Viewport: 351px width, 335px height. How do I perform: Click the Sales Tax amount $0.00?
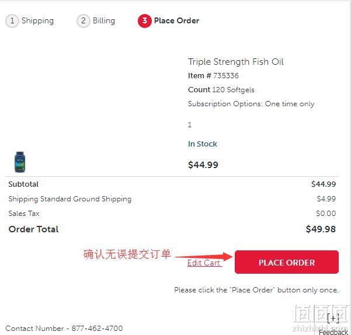(x=326, y=214)
